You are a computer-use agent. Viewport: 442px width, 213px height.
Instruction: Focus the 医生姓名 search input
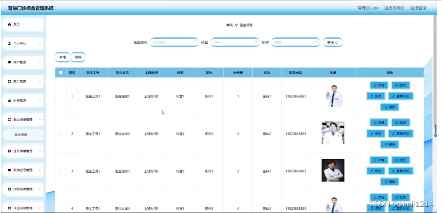tap(174, 42)
